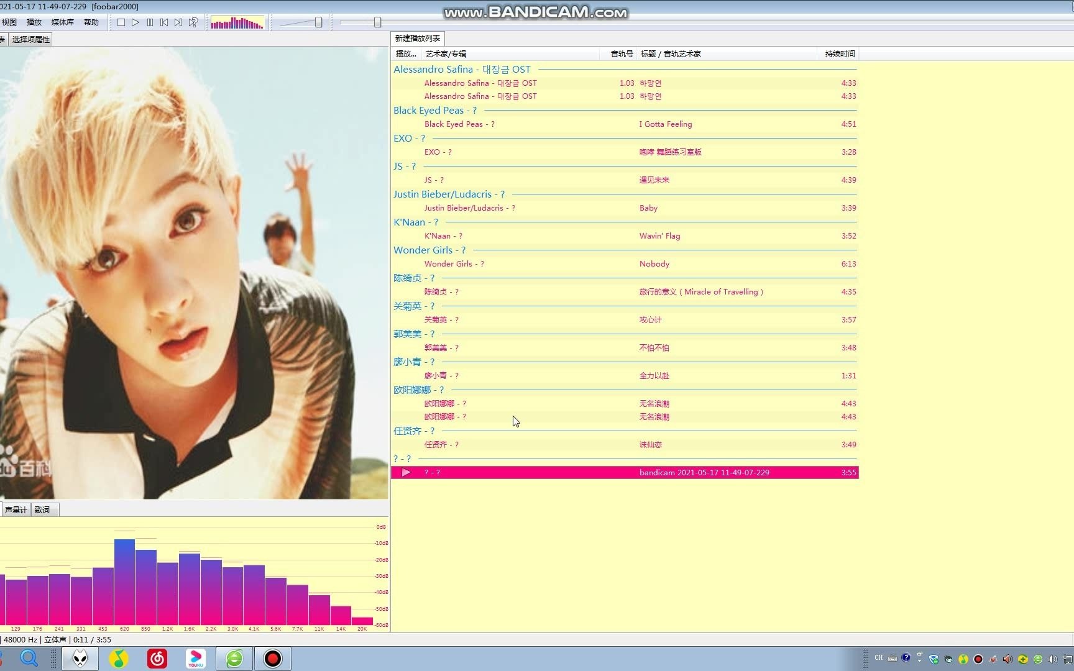Select the playing track bandicam 2021-05-17
This screenshot has height=671, width=1074.
point(625,473)
